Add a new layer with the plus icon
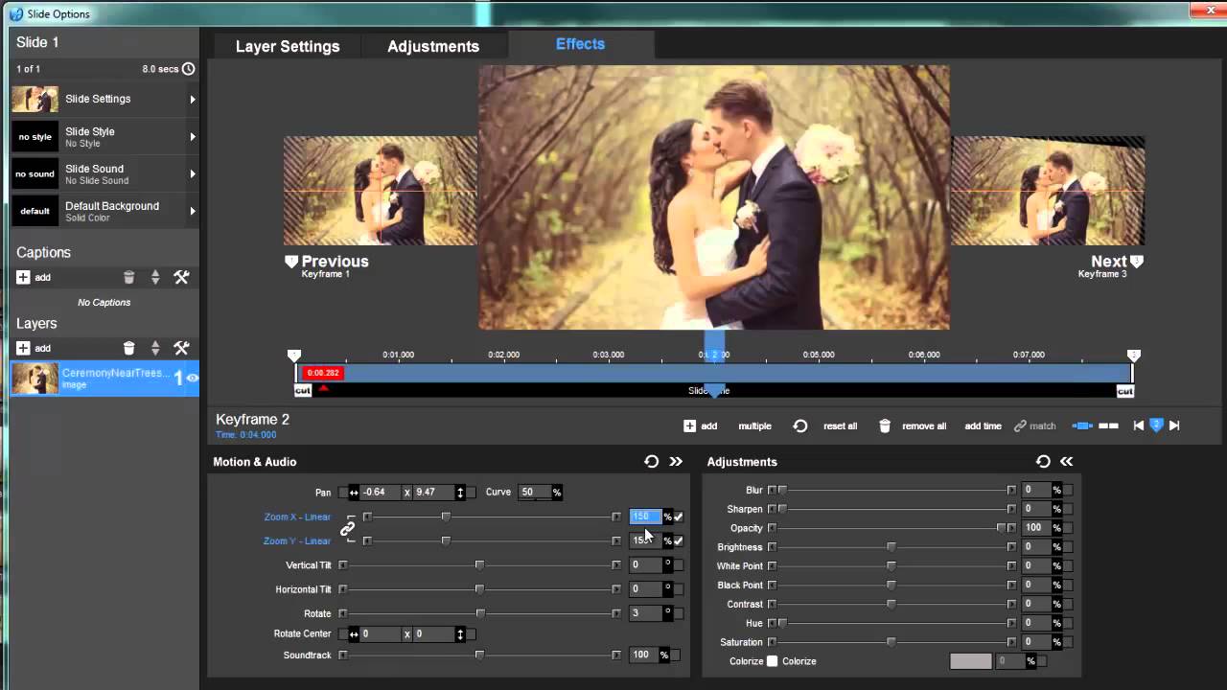Screen dimensions: 1227x690 [23, 348]
